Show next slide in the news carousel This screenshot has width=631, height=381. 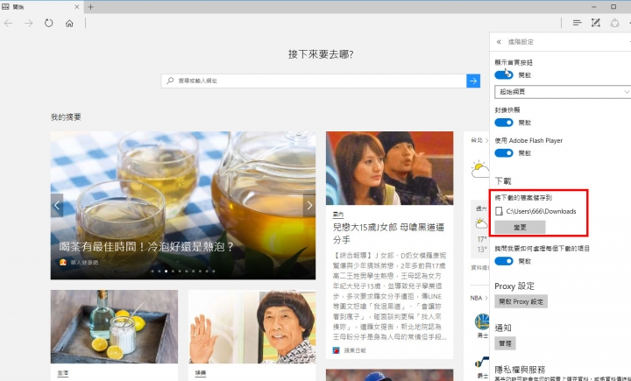(309, 205)
